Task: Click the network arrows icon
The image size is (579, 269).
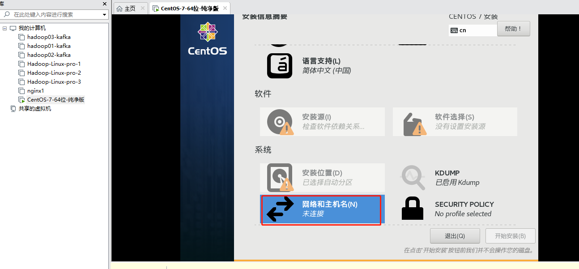Action: tap(280, 209)
